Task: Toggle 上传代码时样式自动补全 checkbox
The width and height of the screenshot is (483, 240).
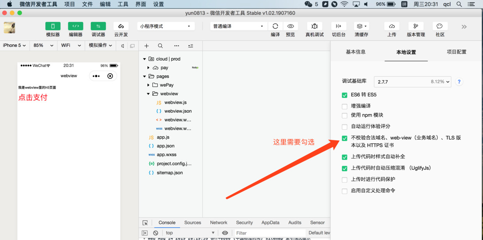Action: (x=344, y=157)
